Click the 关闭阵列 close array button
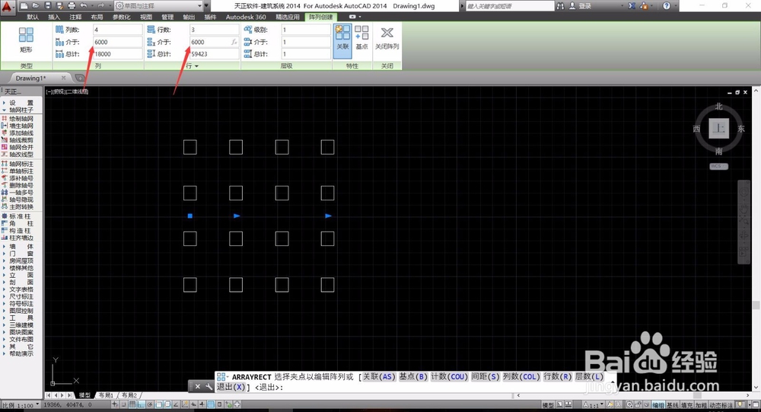The height and width of the screenshot is (412, 761). click(387, 38)
